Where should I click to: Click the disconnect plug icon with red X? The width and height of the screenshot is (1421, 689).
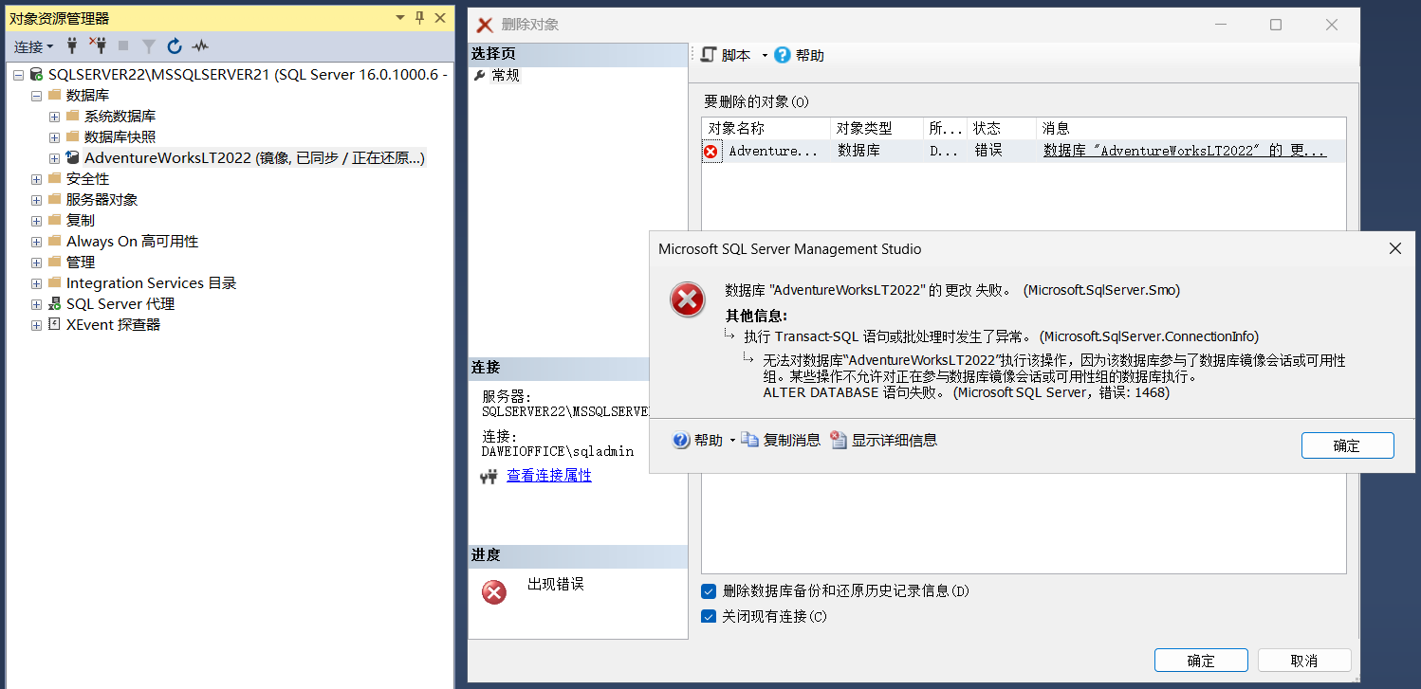[x=98, y=45]
